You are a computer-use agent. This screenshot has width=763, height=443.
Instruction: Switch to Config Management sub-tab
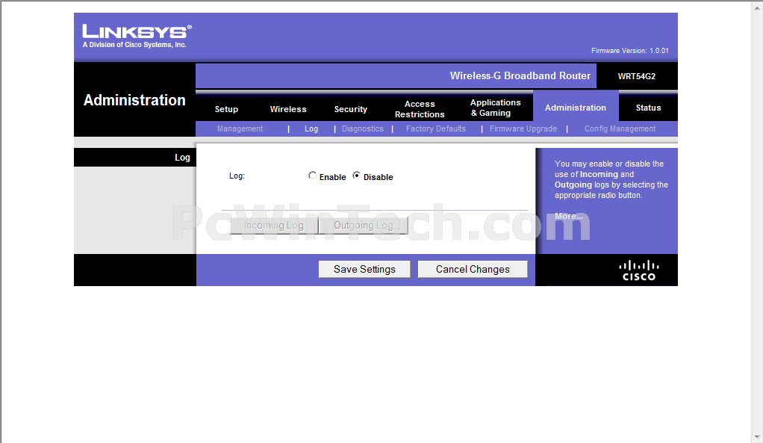point(620,128)
